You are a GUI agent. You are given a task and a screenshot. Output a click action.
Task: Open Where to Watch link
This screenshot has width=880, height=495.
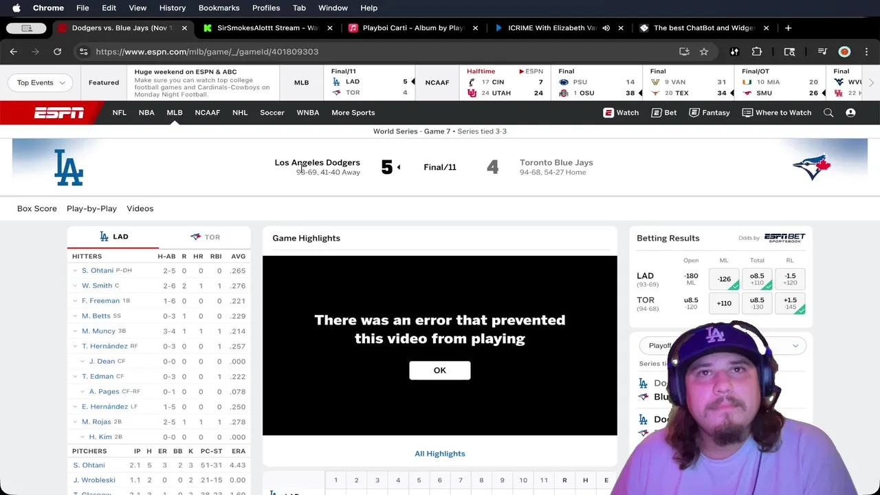tap(776, 113)
